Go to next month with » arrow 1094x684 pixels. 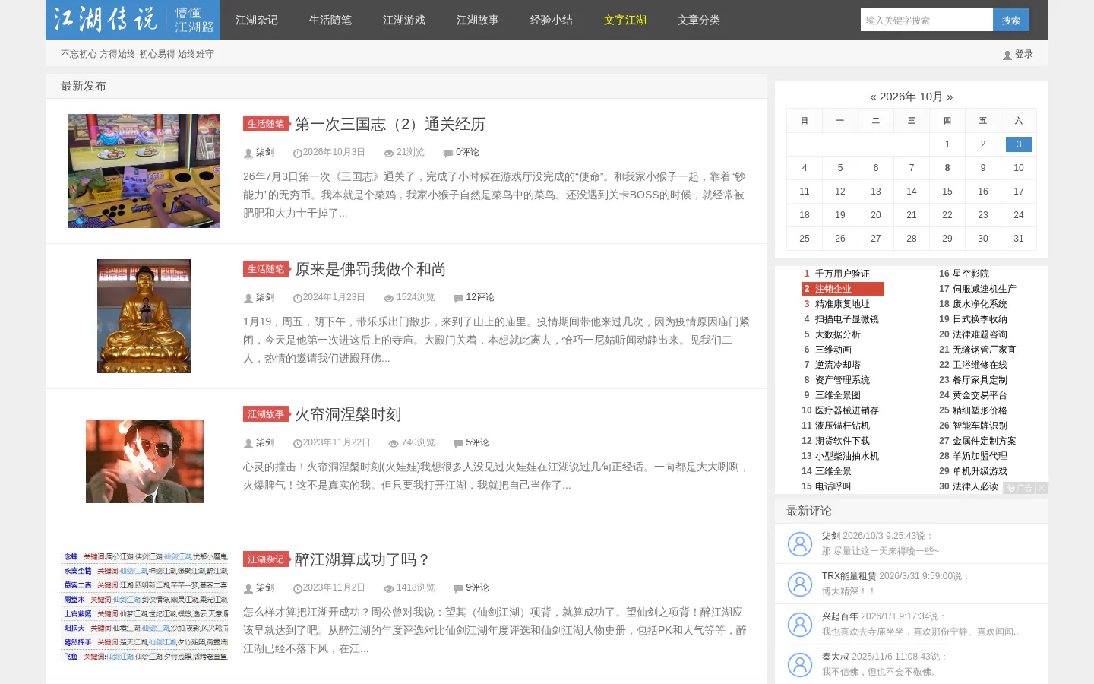(950, 97)
